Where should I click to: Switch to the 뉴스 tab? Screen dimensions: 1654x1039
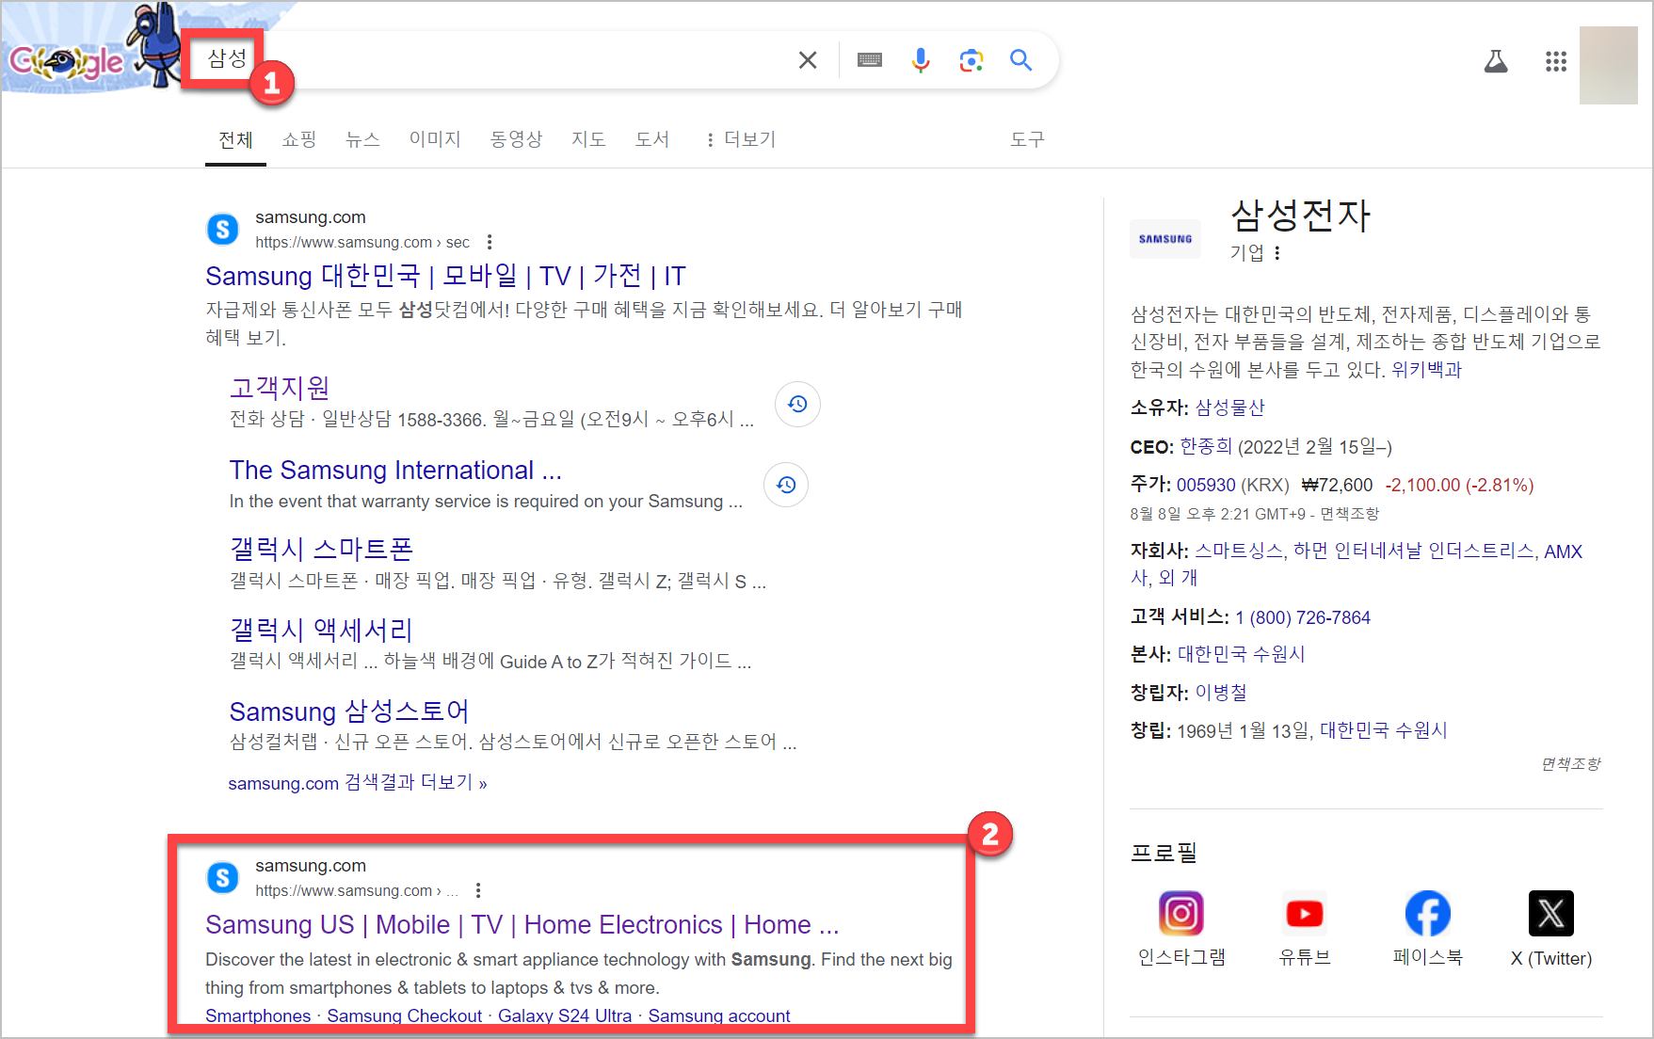[x=362, y=139]
